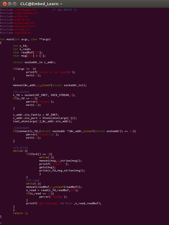Minimize the terminal window
169x225 pixels.
(x=10, y=4)
